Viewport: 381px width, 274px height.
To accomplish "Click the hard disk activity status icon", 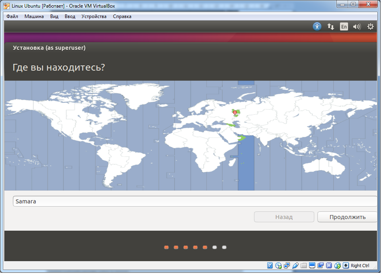I will point(270,266).
